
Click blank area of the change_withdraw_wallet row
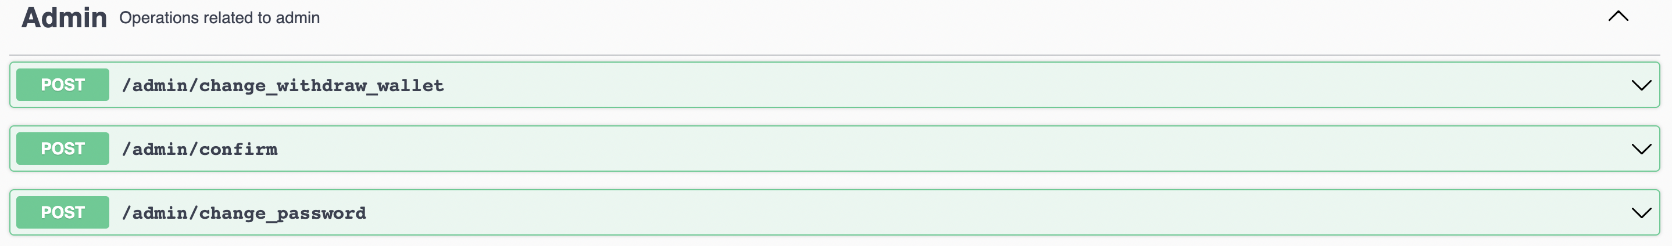click(x=974, y=85)
